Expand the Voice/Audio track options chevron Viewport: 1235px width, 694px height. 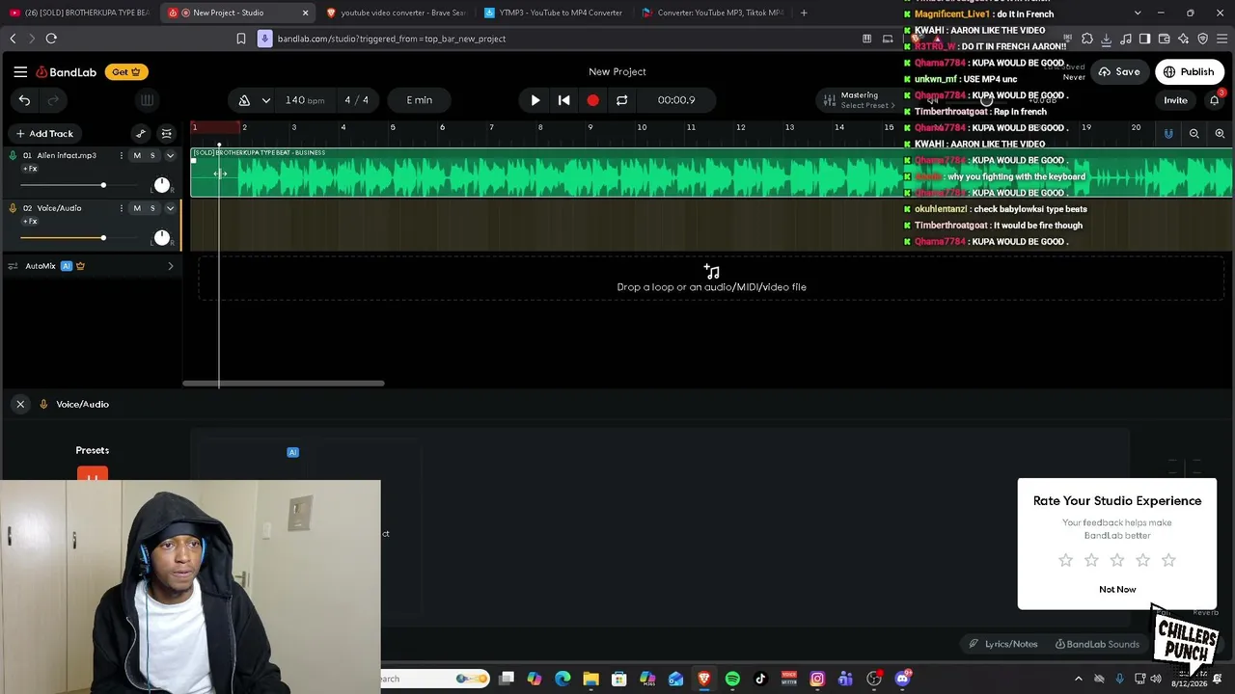pos(171,208)
